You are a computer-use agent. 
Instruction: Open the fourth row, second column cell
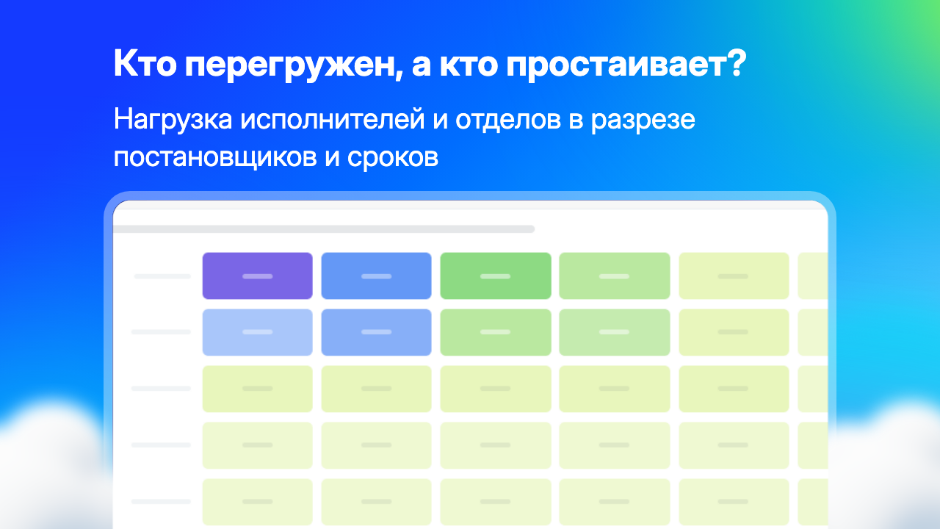tap(377, 445)
